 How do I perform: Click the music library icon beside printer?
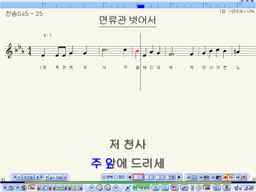[23, 188]
